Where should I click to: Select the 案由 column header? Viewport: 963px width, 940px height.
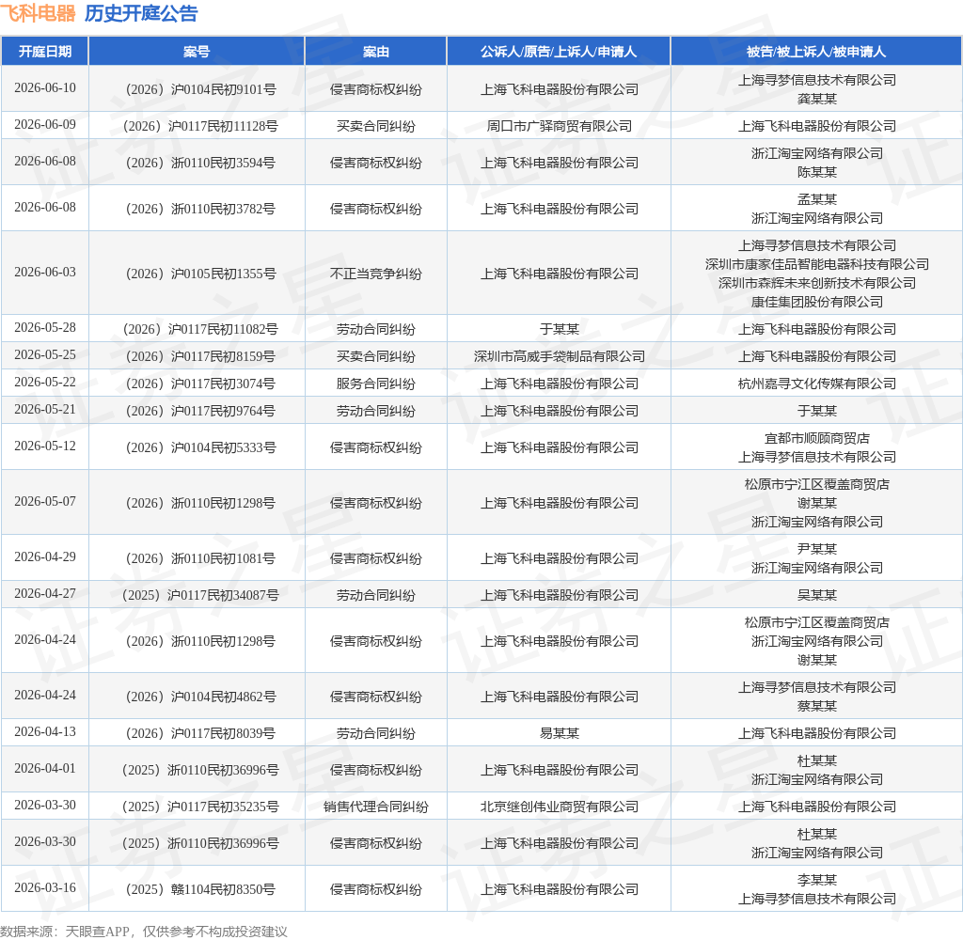(376, 52)
